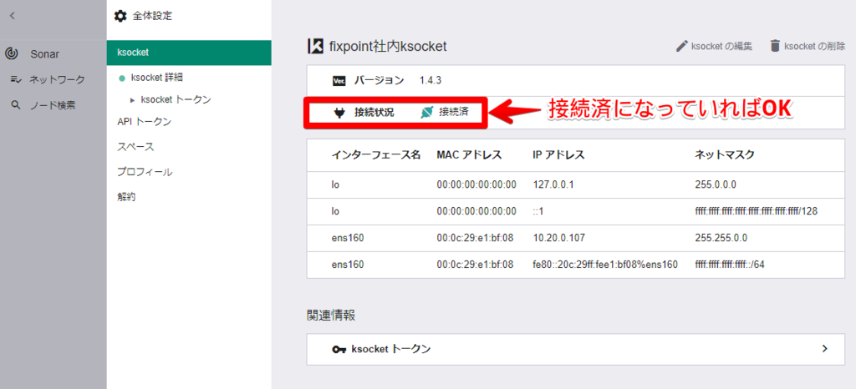Viewport: 856px width, 389px height.
Task: Click the fixpoint社内ksocket logo icon
Action: click(x=316, y=46)
